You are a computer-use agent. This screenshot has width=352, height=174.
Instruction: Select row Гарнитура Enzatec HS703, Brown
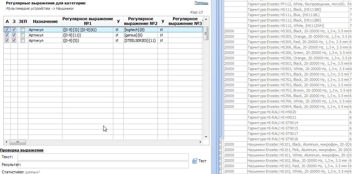click(x=298, y=90)
